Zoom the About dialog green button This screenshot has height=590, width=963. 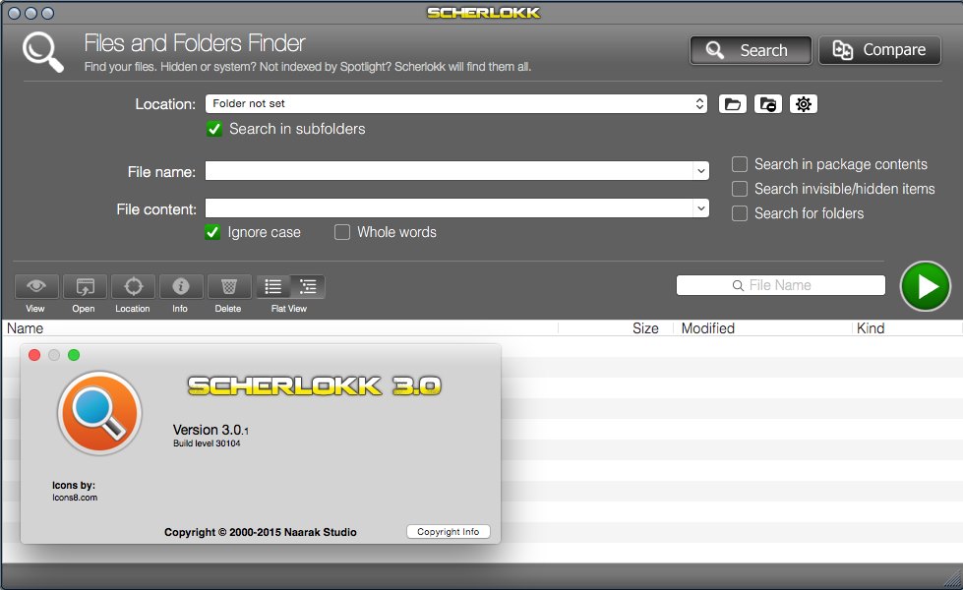[74, 355]
